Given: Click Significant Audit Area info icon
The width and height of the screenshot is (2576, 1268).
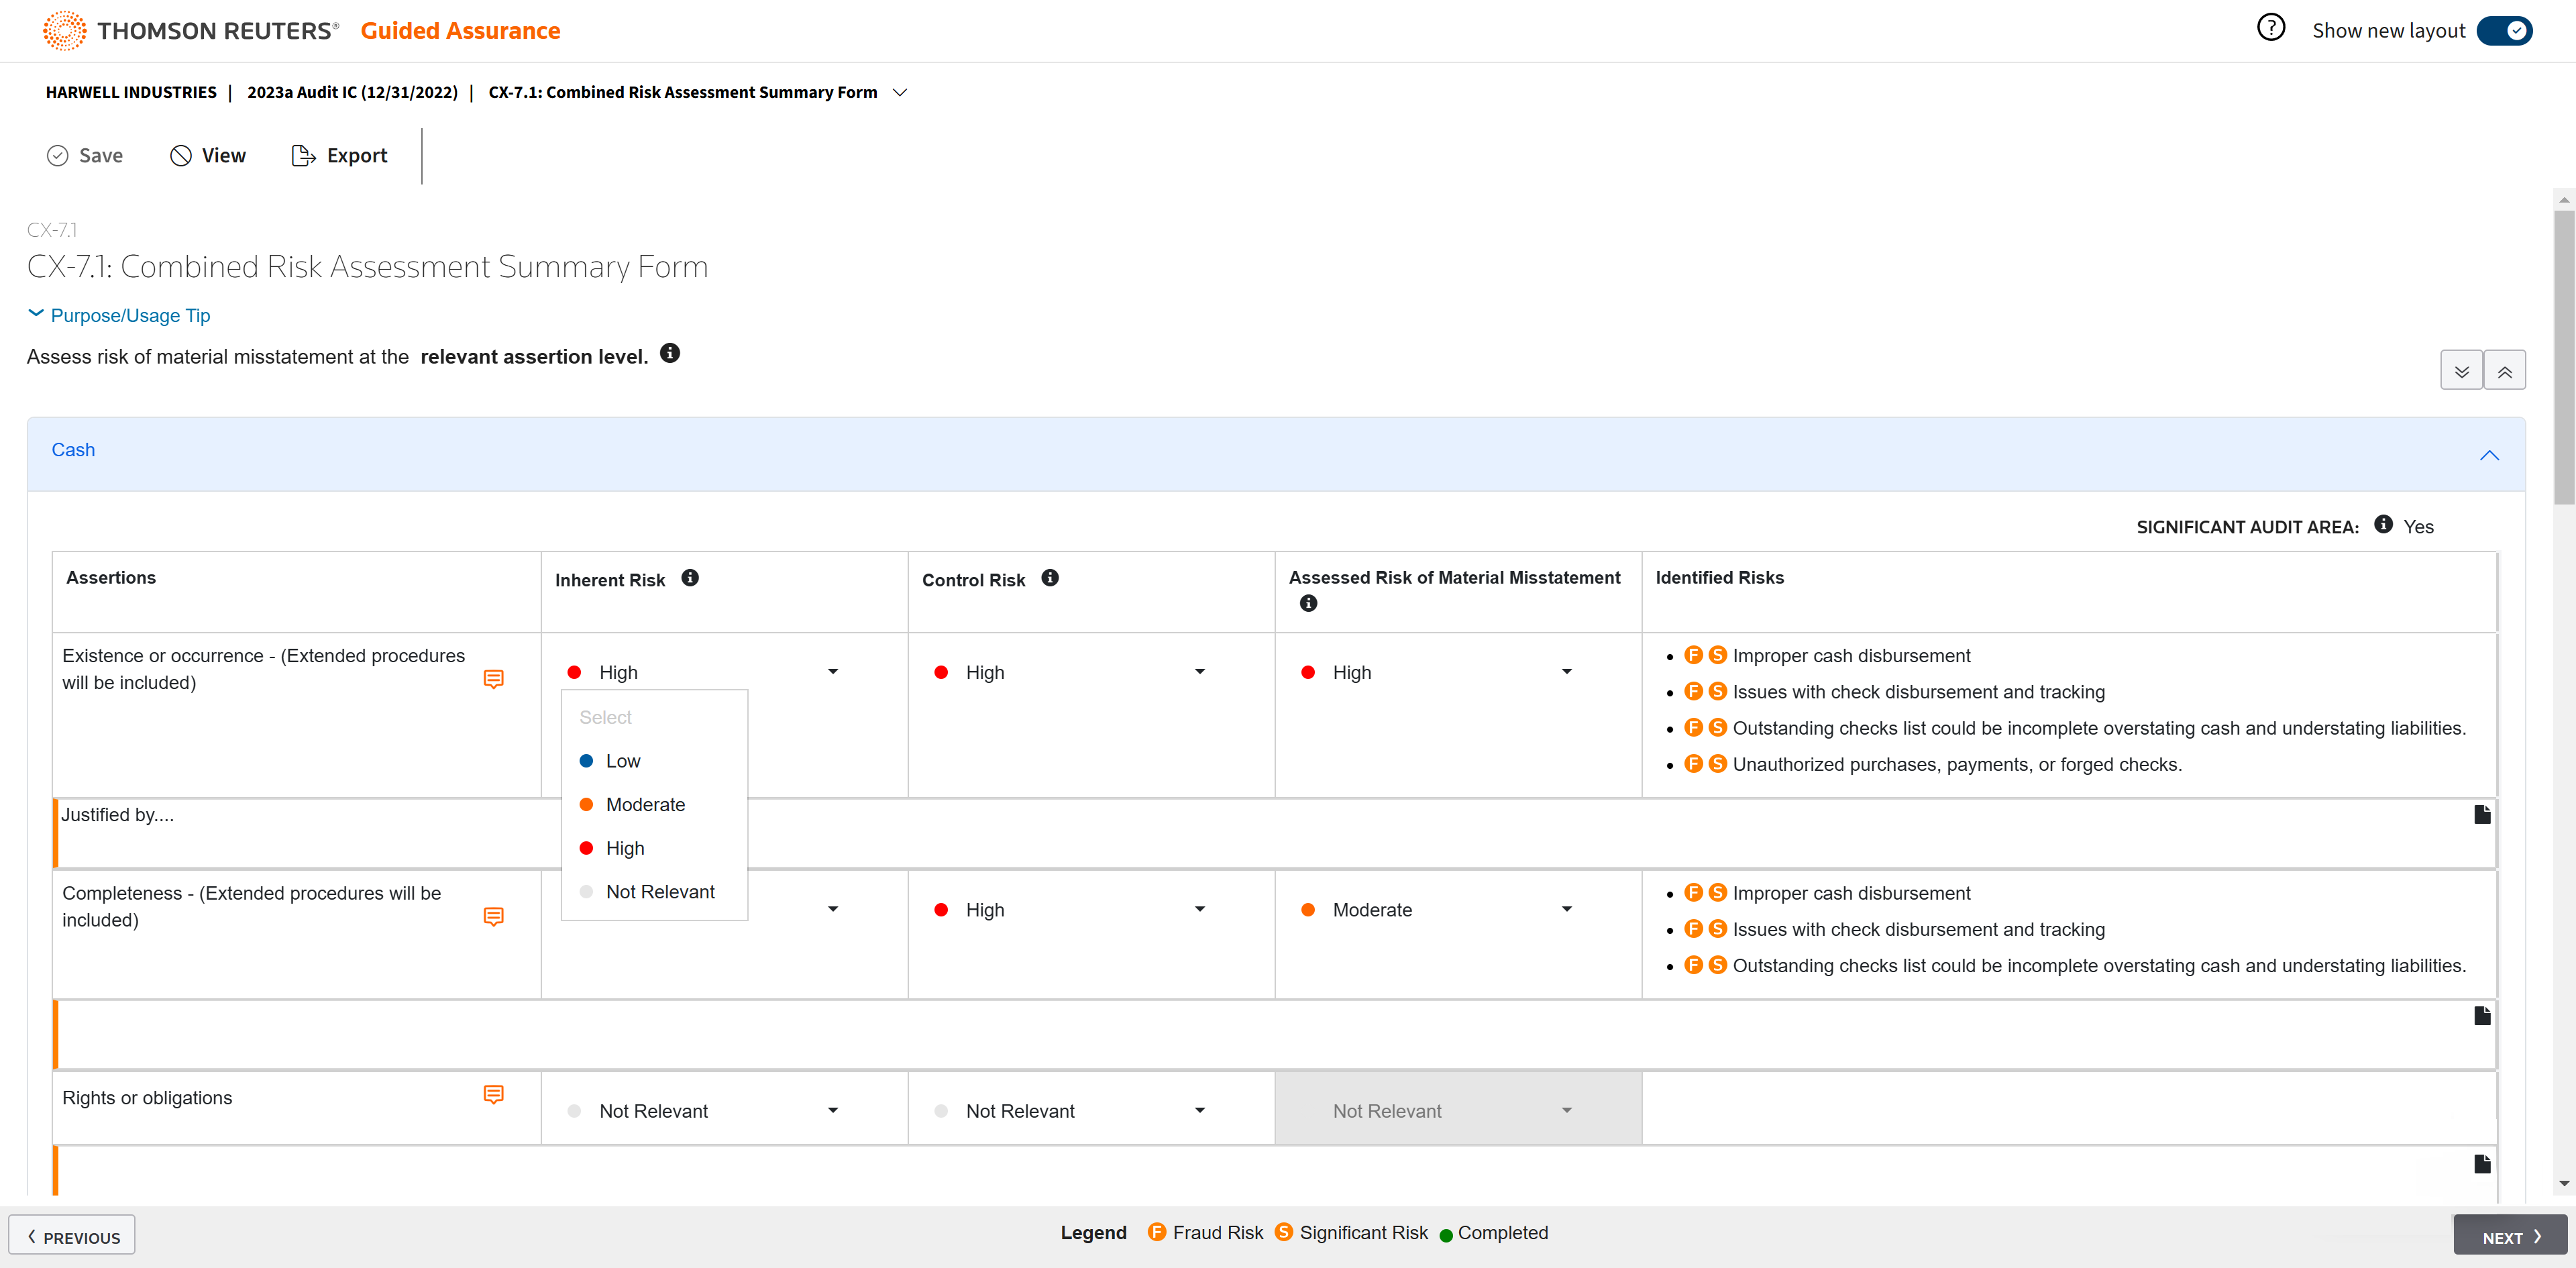Looking at the screenshot, I should [2383, 524].
